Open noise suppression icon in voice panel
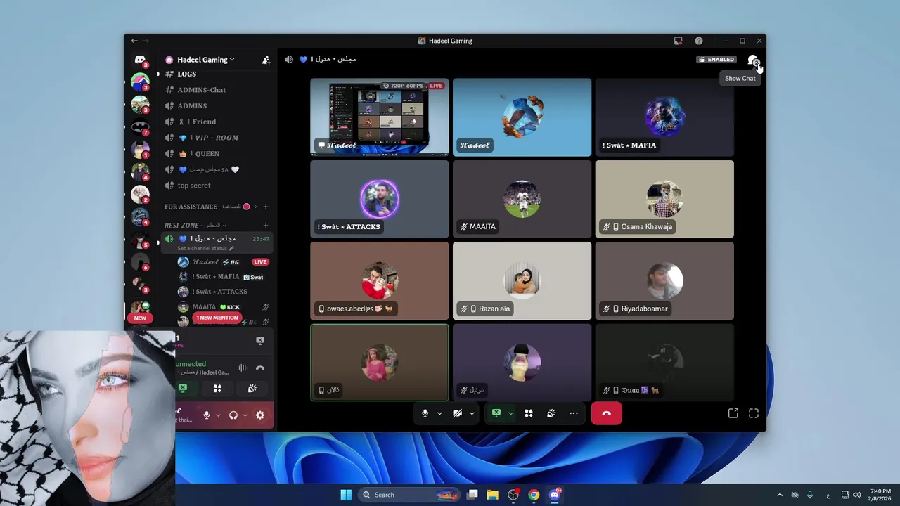The image size is (900, 506). (x=243, y=368)
